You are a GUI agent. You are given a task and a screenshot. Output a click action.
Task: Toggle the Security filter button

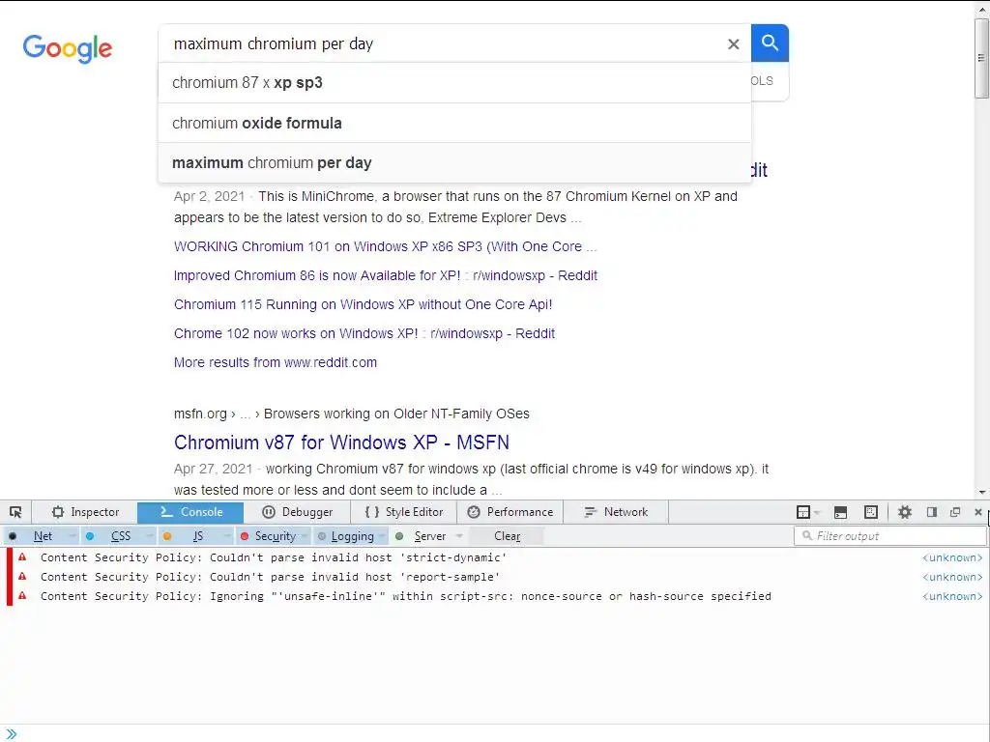click(x=268, y=536)
